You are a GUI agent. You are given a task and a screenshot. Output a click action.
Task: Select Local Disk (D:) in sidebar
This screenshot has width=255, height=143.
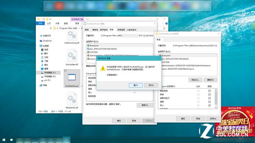coord(48,76)
